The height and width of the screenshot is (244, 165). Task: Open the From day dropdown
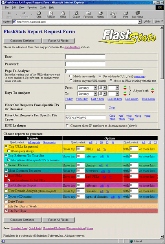pos(105,88)
